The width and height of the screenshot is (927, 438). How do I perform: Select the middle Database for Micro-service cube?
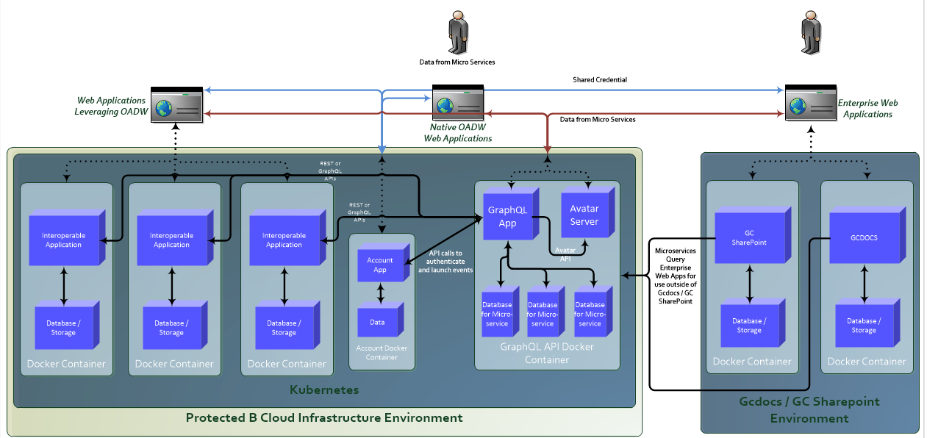[545, 313]
